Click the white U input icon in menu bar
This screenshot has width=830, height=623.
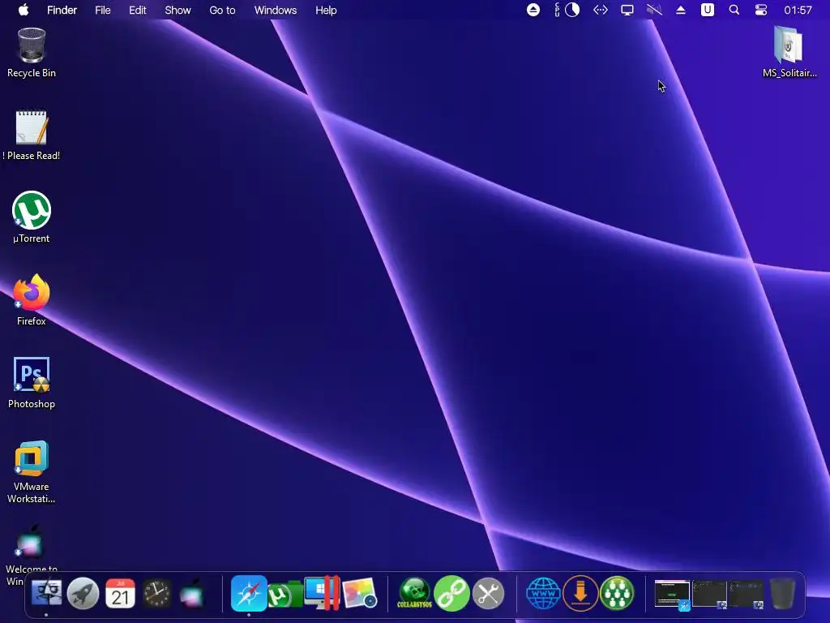[707, 10]
